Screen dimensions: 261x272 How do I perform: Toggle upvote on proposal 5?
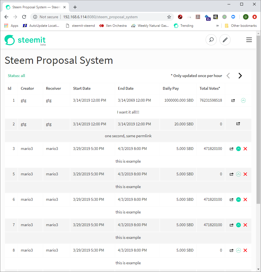pyautogui.click(x=238, y=174)
